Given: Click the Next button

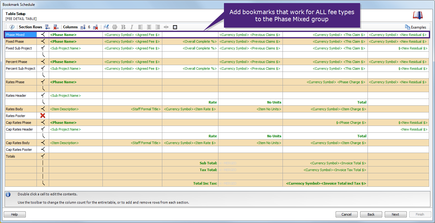Looking at the screenshot, I should [x=395, y=214].
